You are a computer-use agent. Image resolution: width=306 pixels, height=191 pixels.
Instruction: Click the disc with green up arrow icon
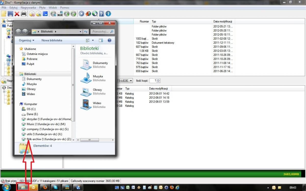[x=73, y=14]
